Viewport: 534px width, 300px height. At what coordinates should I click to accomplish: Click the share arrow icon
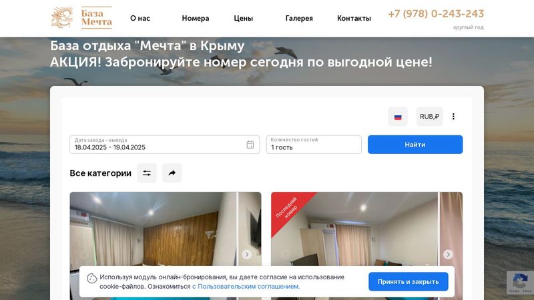coord(172,173)
